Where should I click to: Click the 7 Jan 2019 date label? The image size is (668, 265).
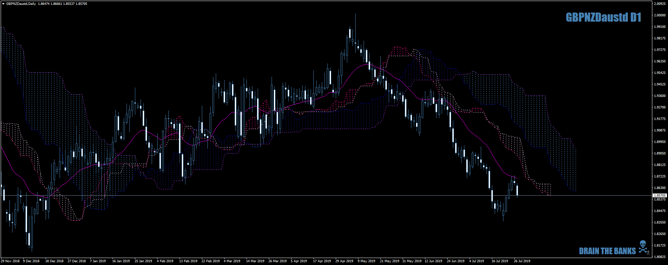pos(98,261)
